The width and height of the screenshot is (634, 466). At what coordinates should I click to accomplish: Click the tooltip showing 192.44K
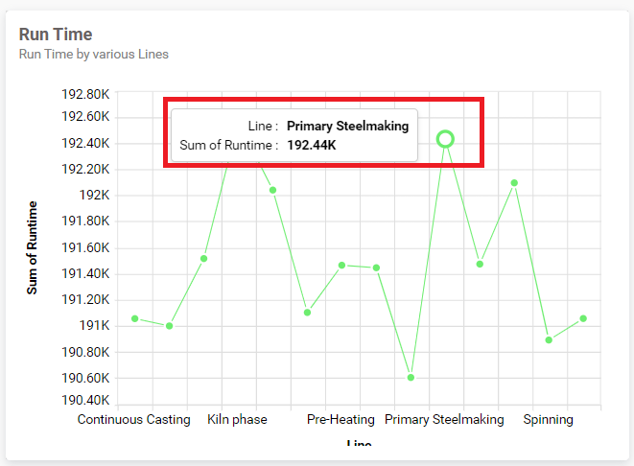[x=294, y=135]
